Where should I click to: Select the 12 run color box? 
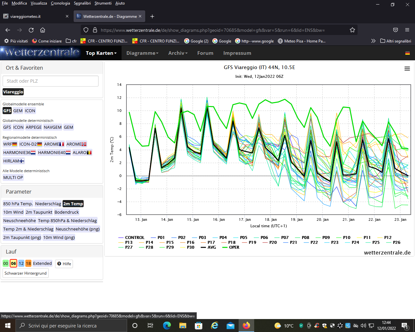tap(21, 264)
